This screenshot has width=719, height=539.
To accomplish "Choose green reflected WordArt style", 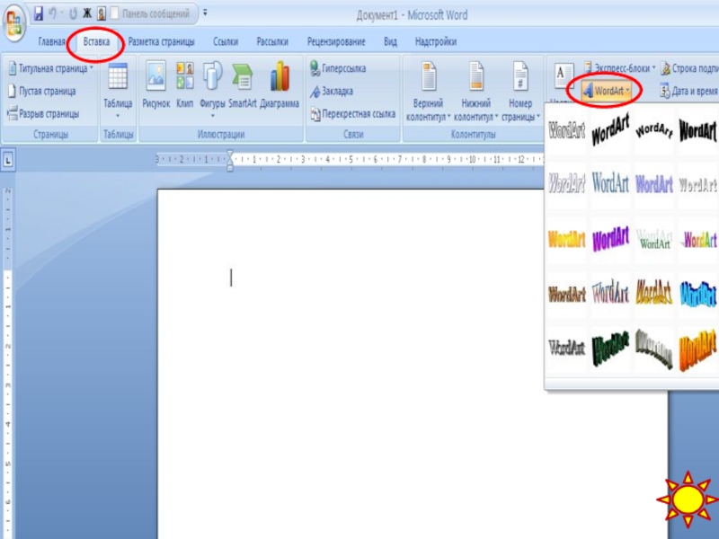I will [x=654, y=239].
